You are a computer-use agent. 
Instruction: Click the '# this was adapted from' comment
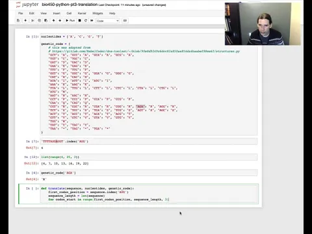point(70,47)
